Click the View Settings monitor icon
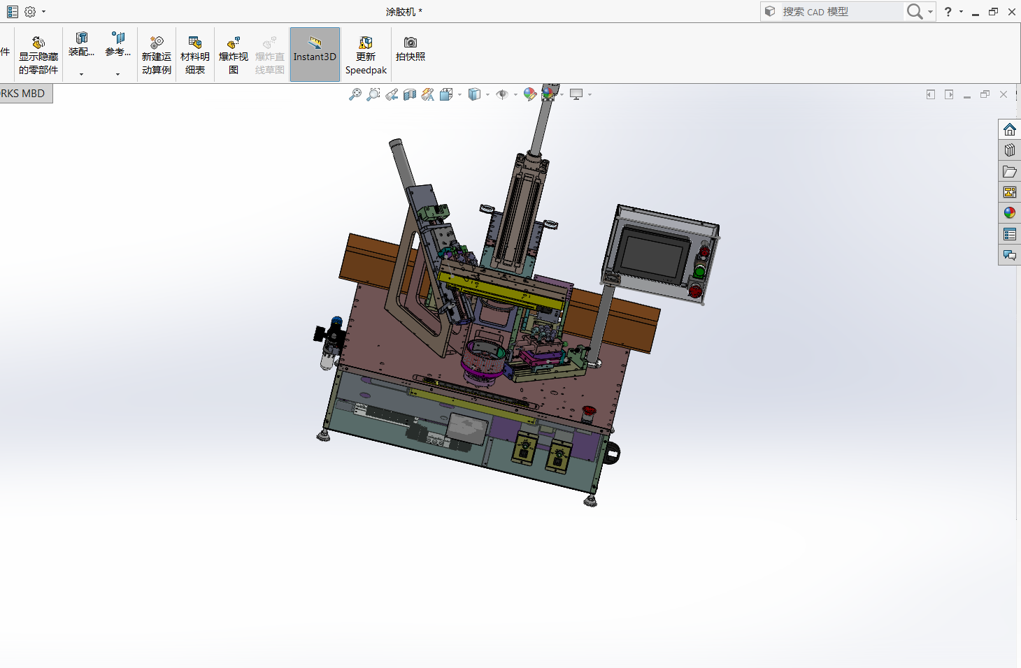This screenshot has height=668, width=1021. tap(576, 94)
